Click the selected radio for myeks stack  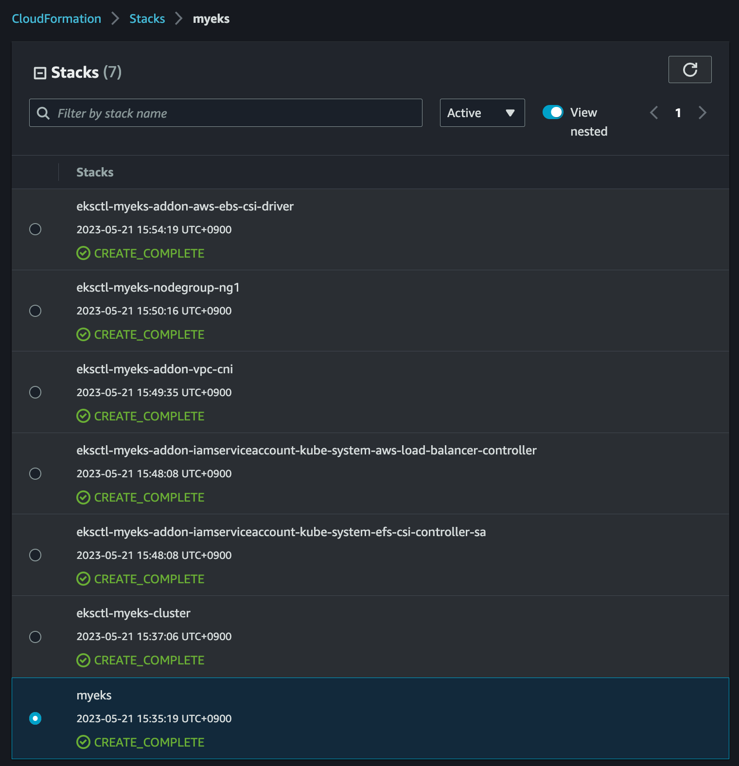tap(35, 718)
